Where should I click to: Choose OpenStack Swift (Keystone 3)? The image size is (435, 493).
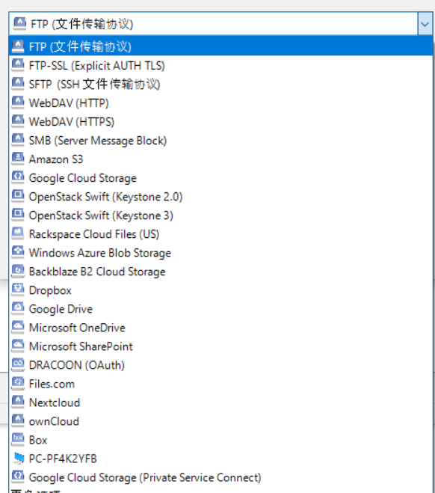pyautogui.click(x=220, y=215)
